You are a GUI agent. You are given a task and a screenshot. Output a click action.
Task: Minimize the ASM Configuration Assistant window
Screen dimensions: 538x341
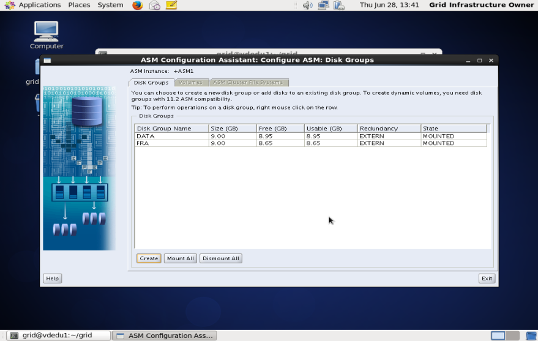click(468, 61)
